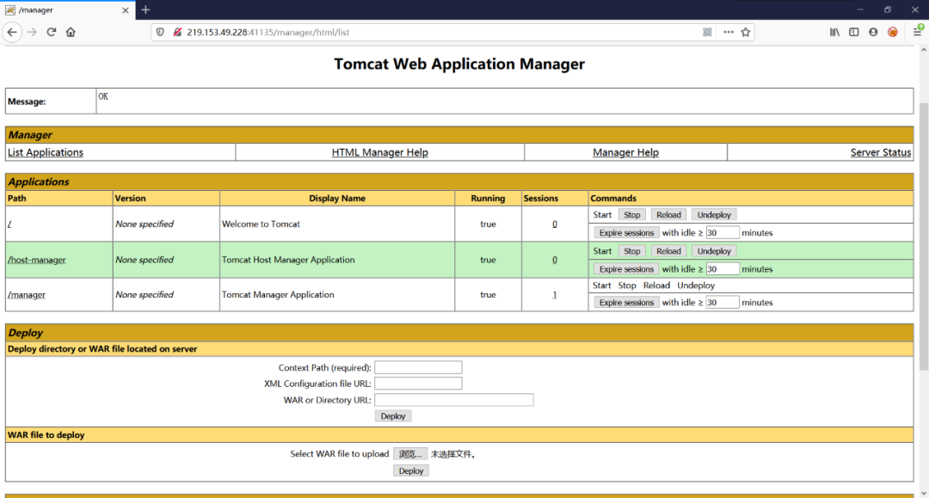
Task: Click the red extension icon in toolbar
Action: 893,32
